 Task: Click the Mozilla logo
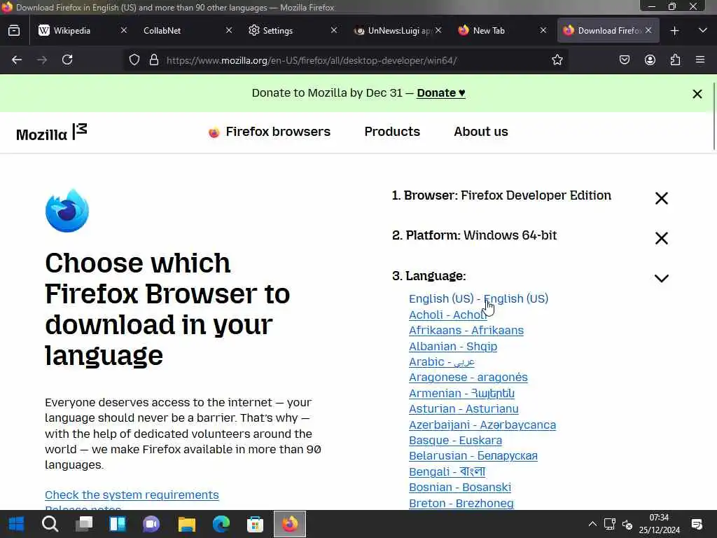point(51,132)
